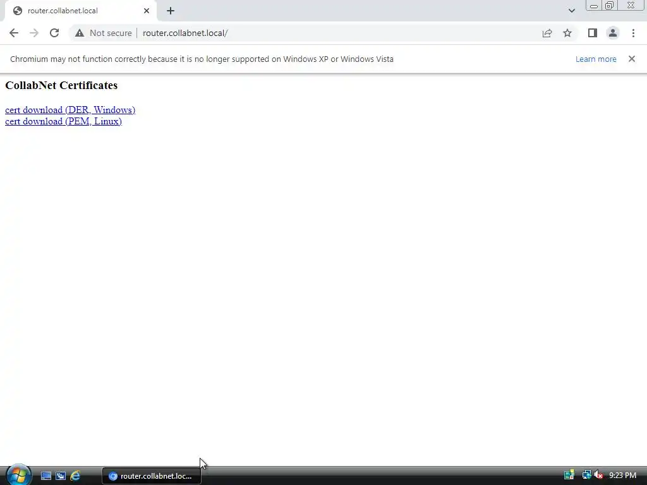Dismiss the Chromium warning infobar

(632, 59)
